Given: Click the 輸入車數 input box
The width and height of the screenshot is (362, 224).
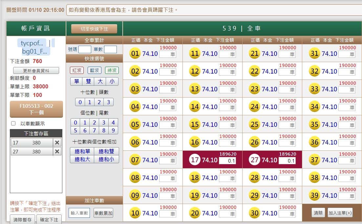Looking at the screenshot, I should click(x=79, y=213).
